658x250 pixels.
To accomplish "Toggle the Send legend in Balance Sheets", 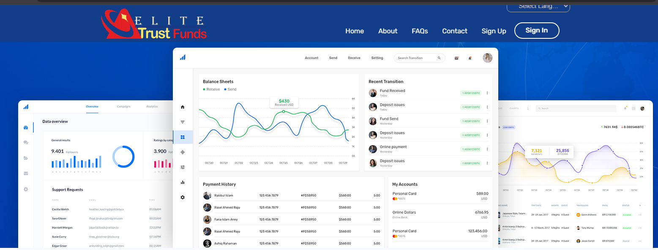I will [x=230, y=89].
